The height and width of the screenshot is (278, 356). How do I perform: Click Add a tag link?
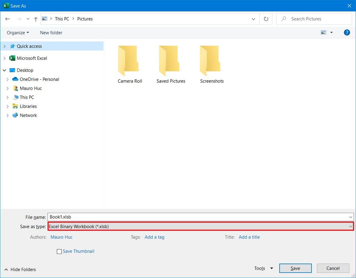pyautogui.click(x=154, y=237)
